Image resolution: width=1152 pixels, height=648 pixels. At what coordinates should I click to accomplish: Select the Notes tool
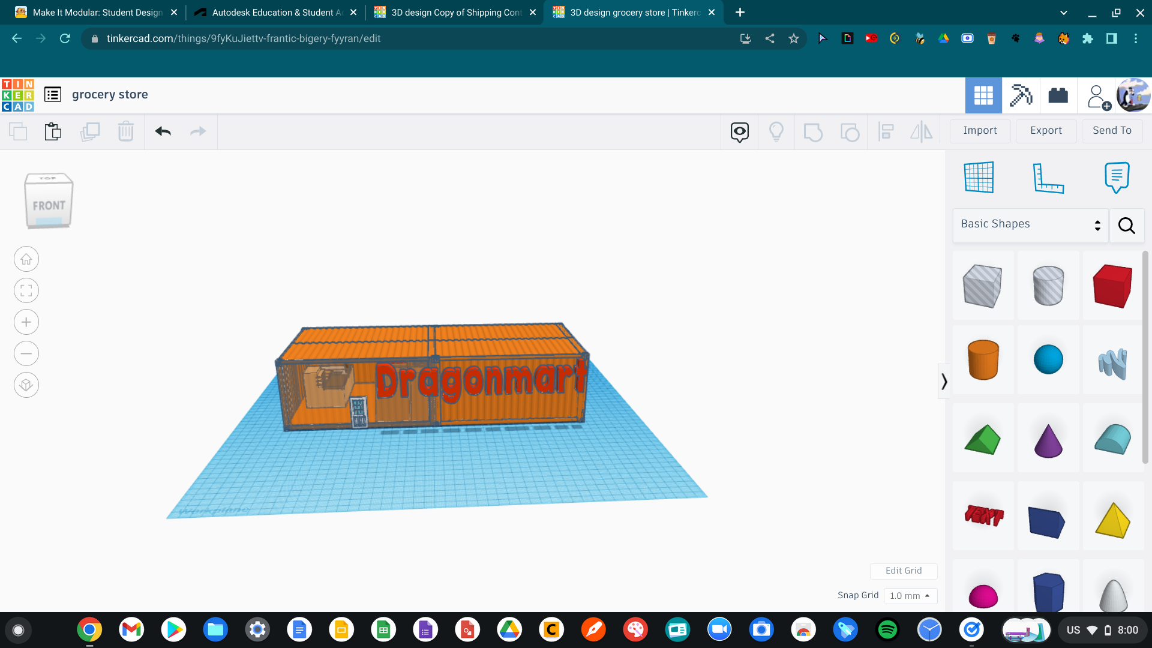(x=1117, y=178)
